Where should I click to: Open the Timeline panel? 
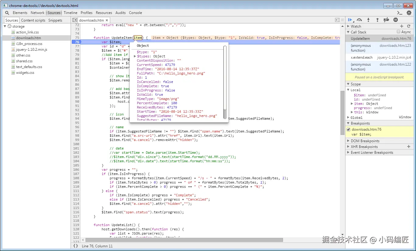tap(71, 13)
